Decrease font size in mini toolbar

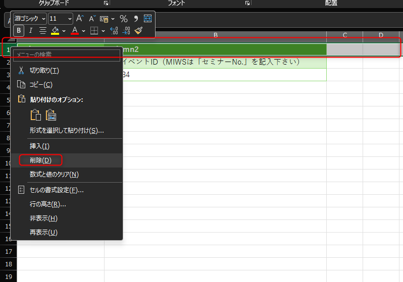[x=92, y=19]
